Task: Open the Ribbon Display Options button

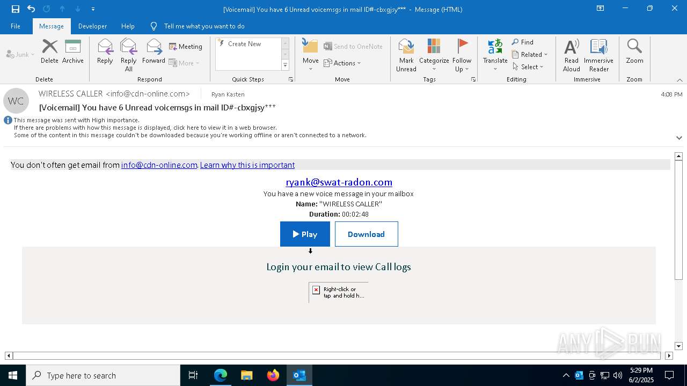Action: pos(601,9)
